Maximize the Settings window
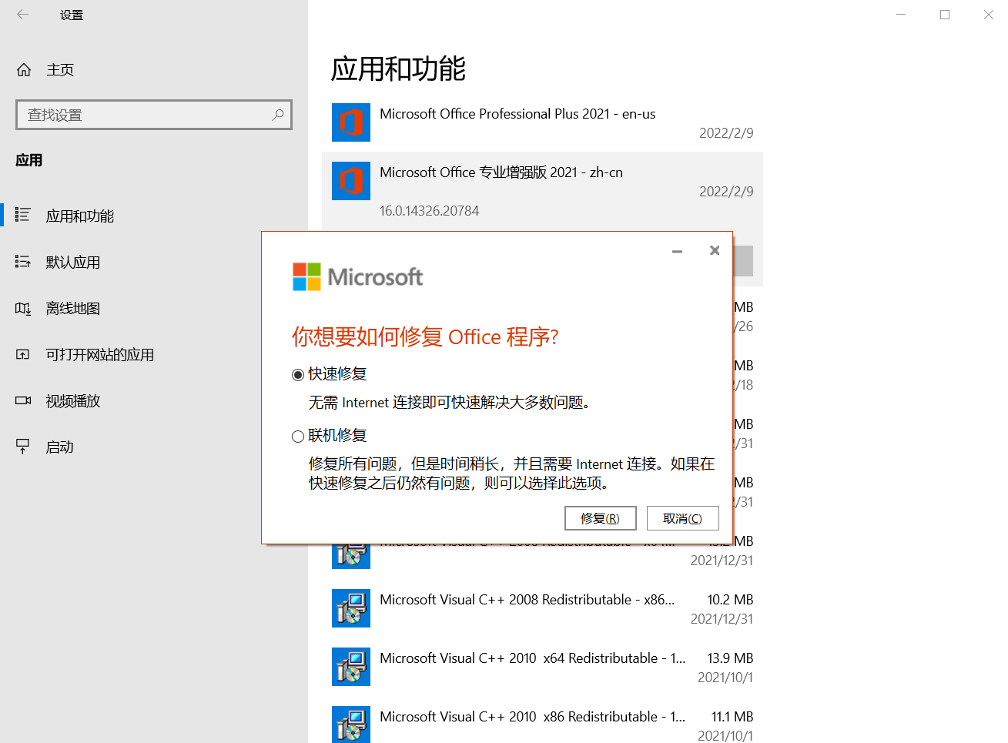Screen dimensions: 1008x743 click(945, 15)
